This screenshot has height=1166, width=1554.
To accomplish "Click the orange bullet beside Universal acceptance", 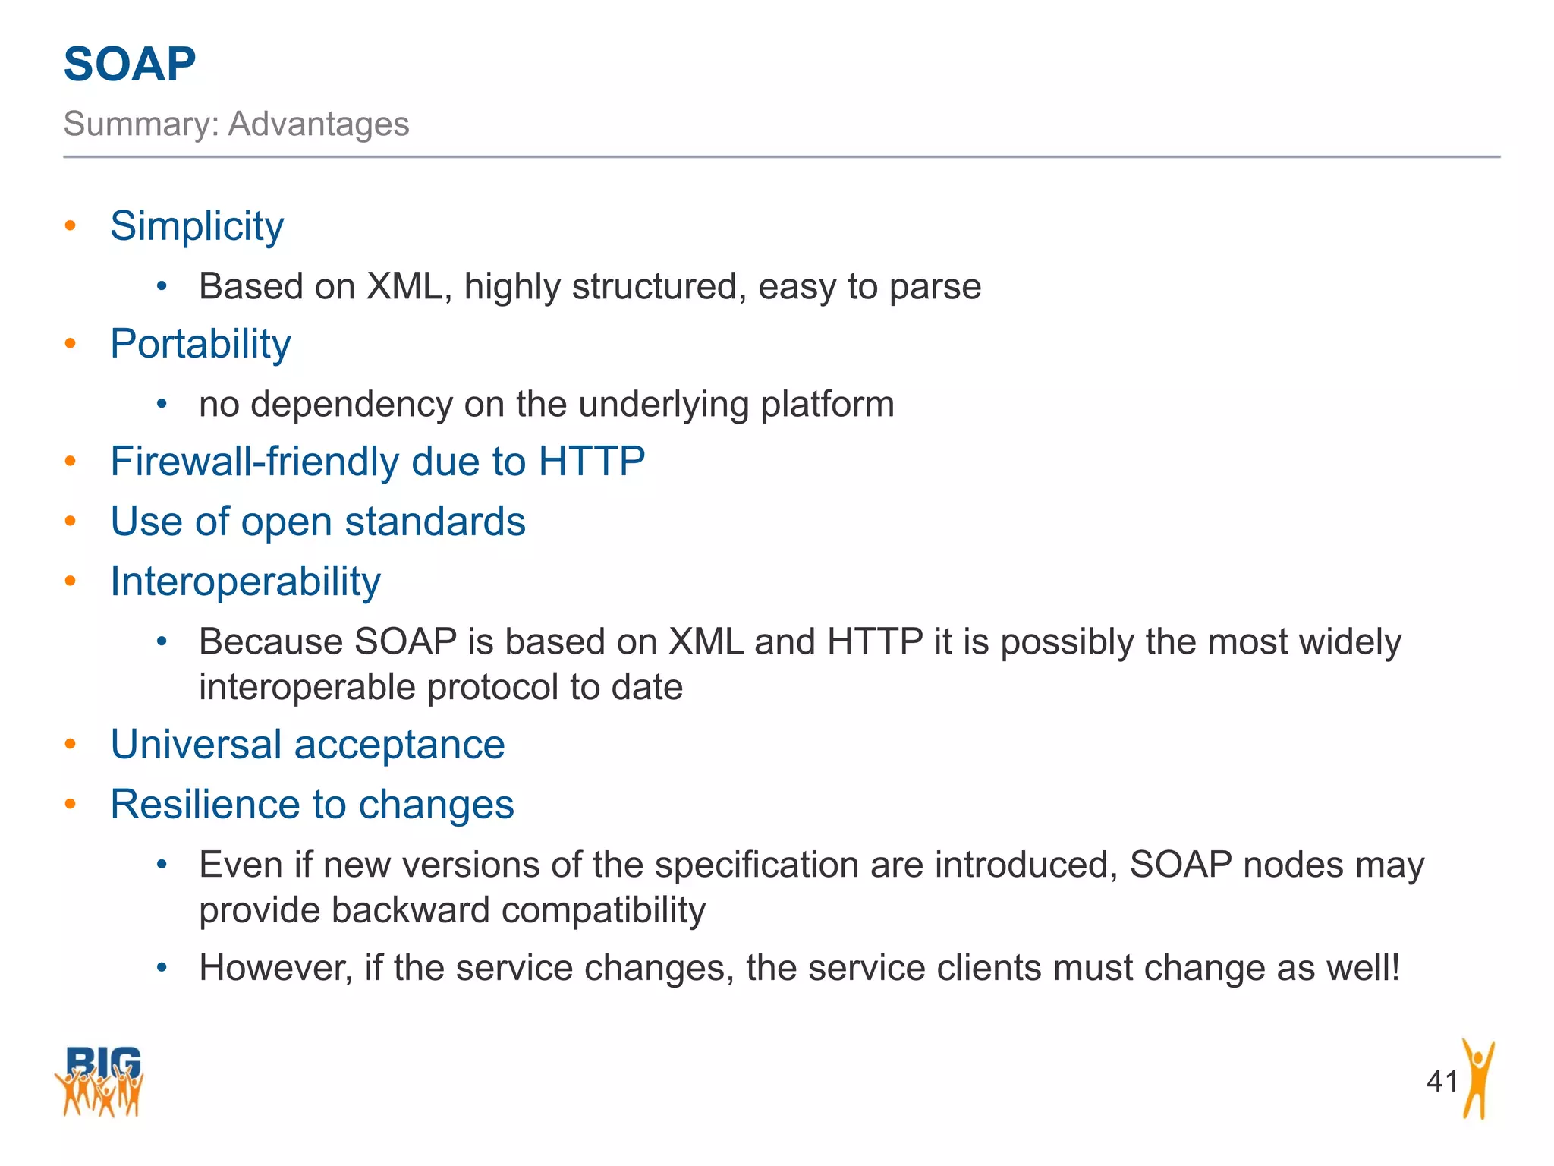I will click(x=71, y=744).
